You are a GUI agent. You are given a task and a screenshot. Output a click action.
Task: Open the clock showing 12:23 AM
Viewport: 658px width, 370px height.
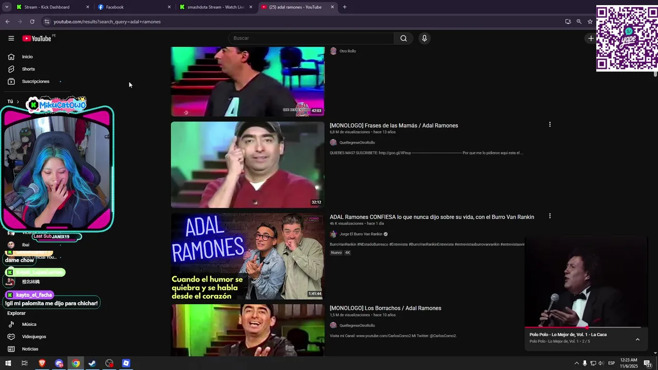629,363
